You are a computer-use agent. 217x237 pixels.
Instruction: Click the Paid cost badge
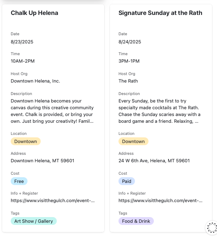tap(127, 181)
